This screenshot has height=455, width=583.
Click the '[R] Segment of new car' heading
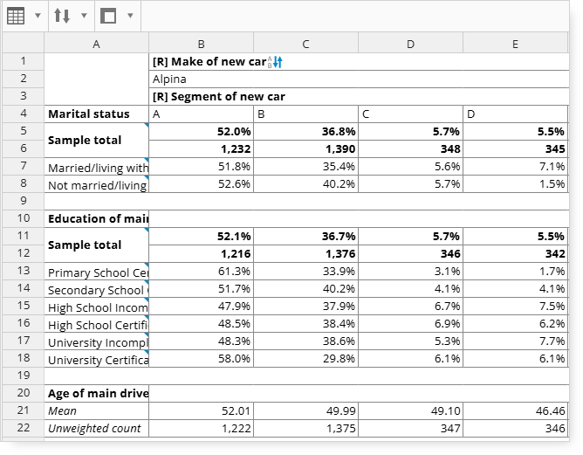tap(359, 96)
